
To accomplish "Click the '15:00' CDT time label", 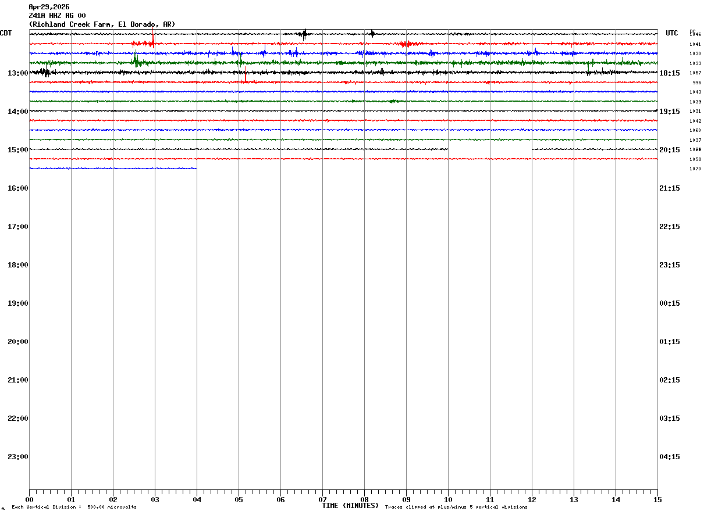I will click(18, 150).
